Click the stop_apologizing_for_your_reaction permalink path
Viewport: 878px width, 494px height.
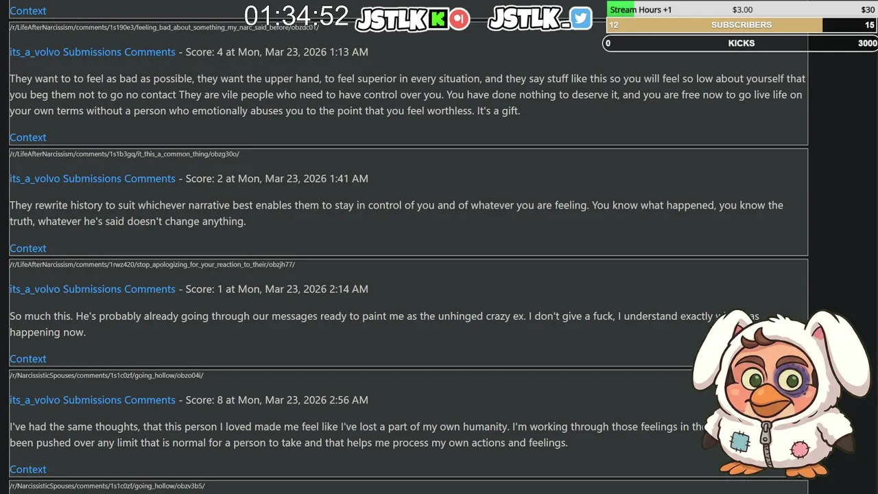pos(152,264)
